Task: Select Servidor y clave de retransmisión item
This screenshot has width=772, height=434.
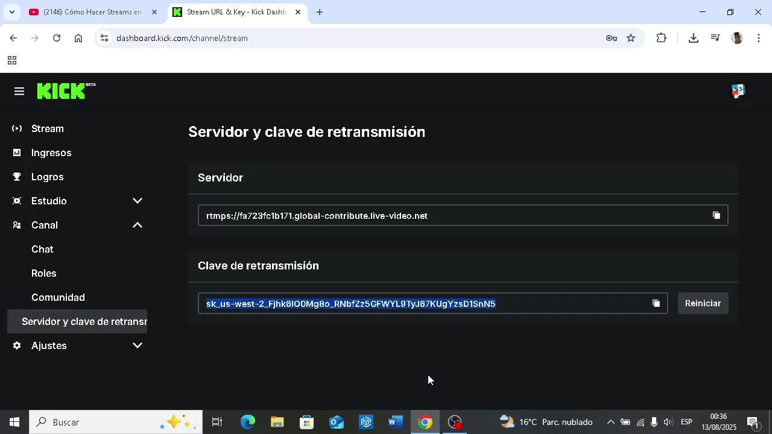Action: tap(77, 321)
